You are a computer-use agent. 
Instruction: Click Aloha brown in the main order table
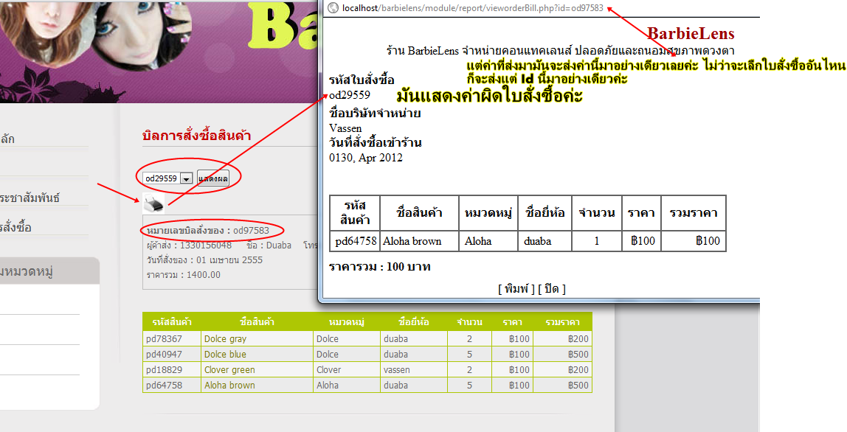tap(229, 385)
